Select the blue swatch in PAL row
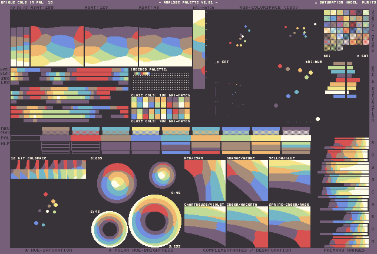 pyautogui.click(x=145, y=138)
